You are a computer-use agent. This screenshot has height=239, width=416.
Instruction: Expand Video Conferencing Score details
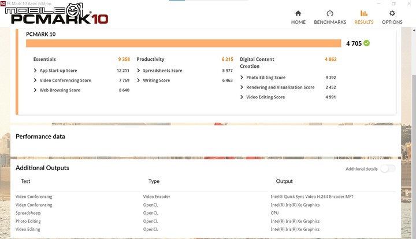coord(35,80)
